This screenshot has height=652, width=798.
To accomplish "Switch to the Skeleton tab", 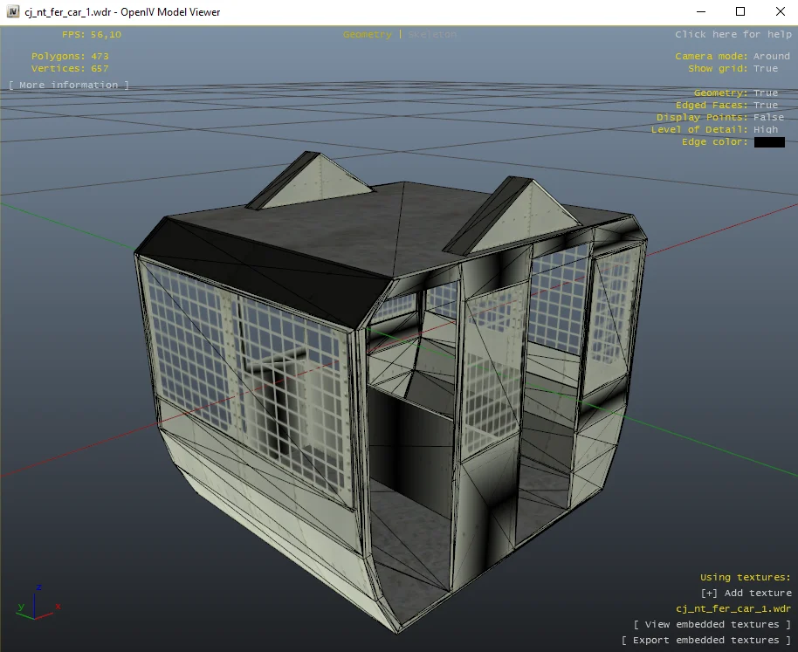I will click(x=432, y=35).
